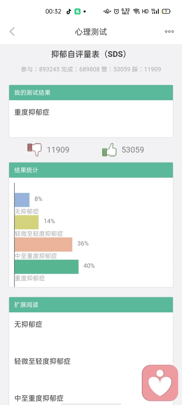Open the three-dot more options menu
The height and width of the screenshot is (405, 182).
(169, 32)
